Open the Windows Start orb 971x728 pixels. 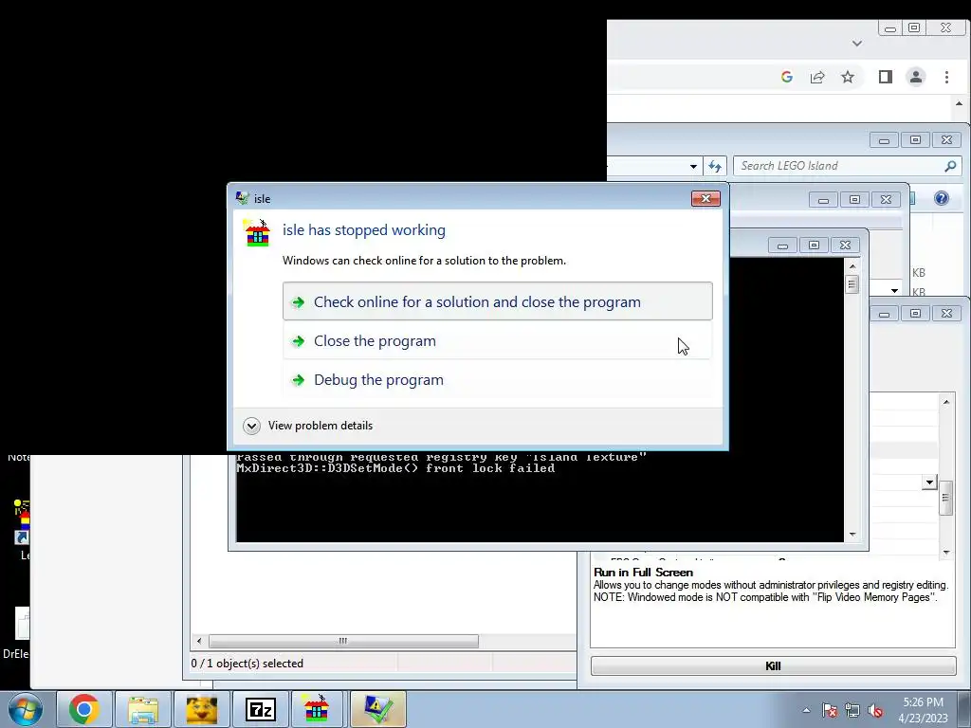(26, 709)
